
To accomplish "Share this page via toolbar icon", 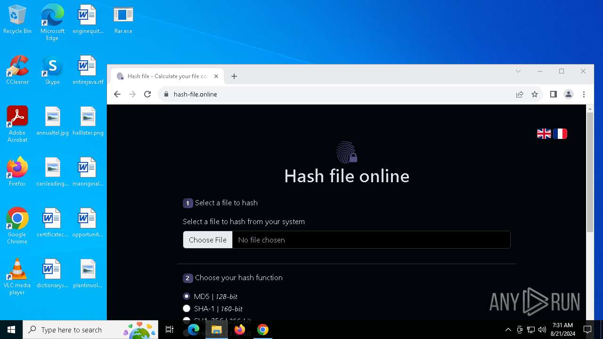I will 520,94.
